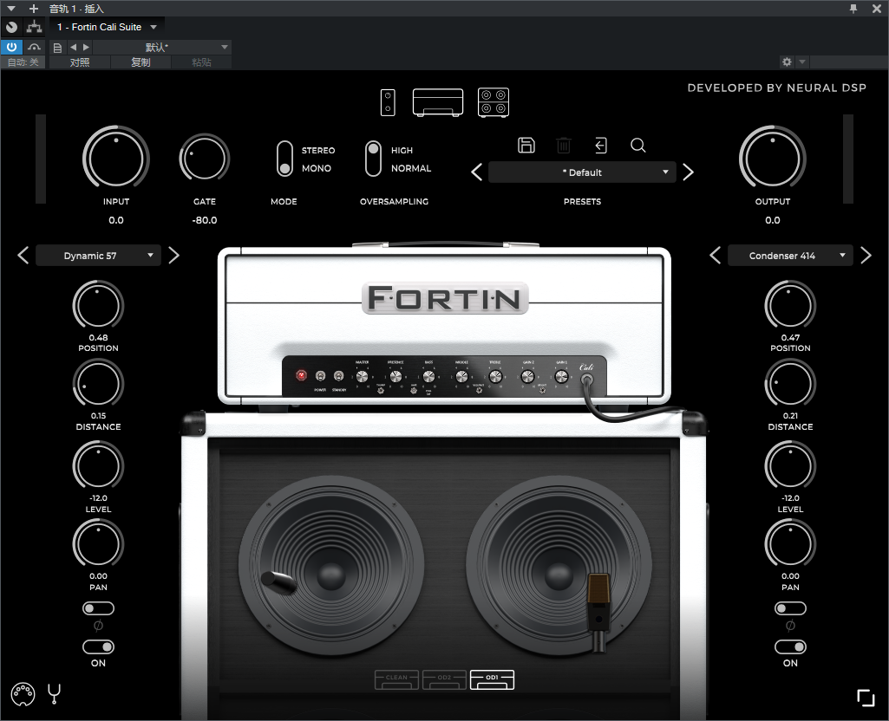Image resolution: width=889 pixels, height=721 pixels.
Task: Expand settings gear dropdown arrow
Action: tap(802, 62)
